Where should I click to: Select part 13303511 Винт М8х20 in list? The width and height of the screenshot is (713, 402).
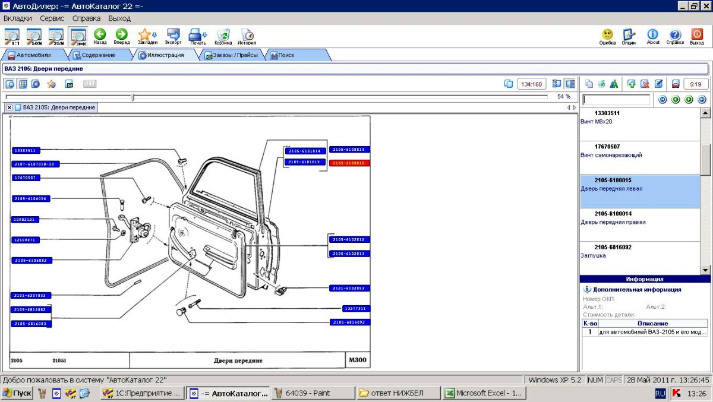(x=640, y=124)
